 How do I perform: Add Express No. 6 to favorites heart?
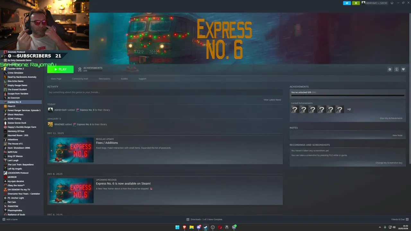click(403, 69)
